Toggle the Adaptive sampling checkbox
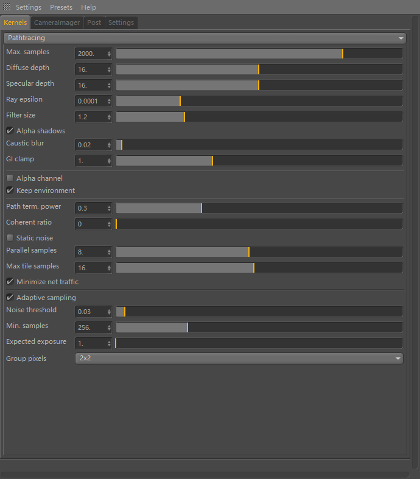This screenshot has height=479, width=420. [x=10, y=298]
